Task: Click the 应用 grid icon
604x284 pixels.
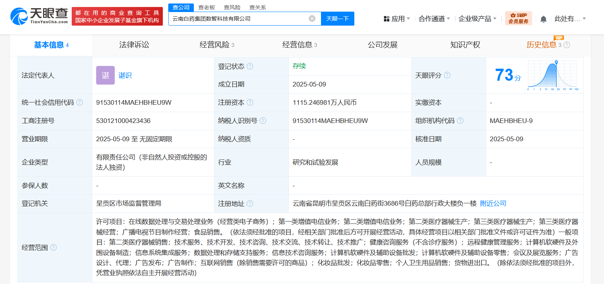Action: pos(386,18)
